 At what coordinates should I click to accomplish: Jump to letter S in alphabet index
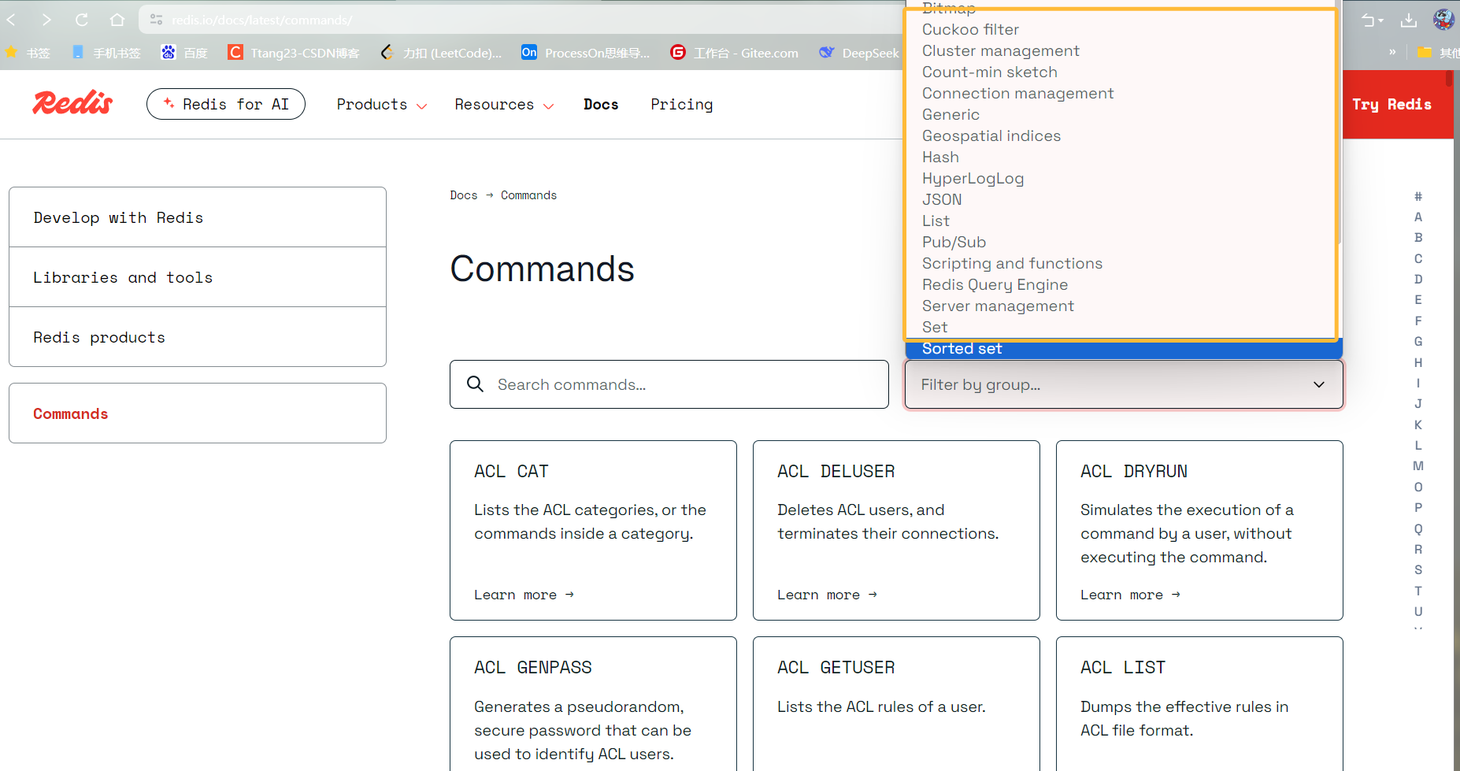pyautogui.click(x=1418, y=570)
